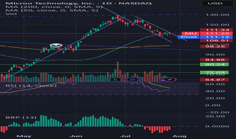Click the 90.00 price axis value
This screenshot has width=236, height=139.
tap(215, 55)
